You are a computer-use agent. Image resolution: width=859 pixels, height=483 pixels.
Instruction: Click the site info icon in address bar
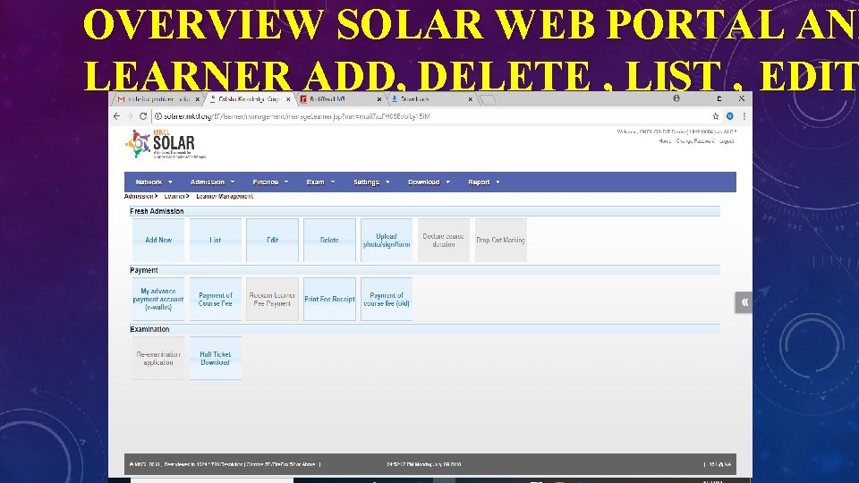tap(157, 116)
